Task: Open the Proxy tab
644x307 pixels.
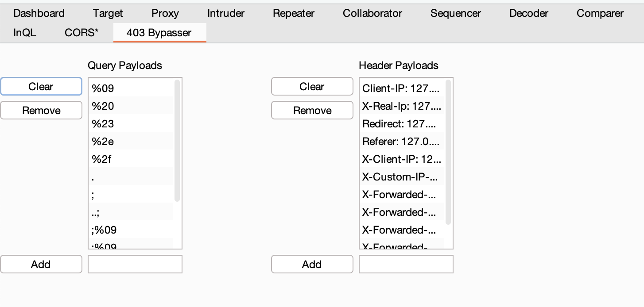Action: pos(165,13)
